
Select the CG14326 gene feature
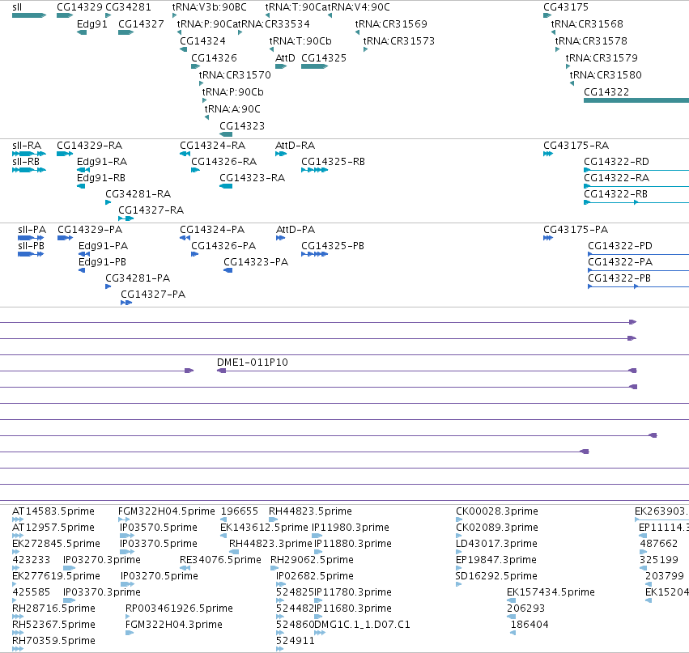click(196, 66)
